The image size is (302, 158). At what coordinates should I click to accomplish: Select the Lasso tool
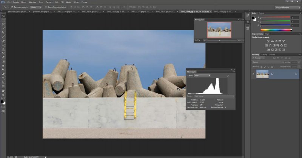pos(3,24)
